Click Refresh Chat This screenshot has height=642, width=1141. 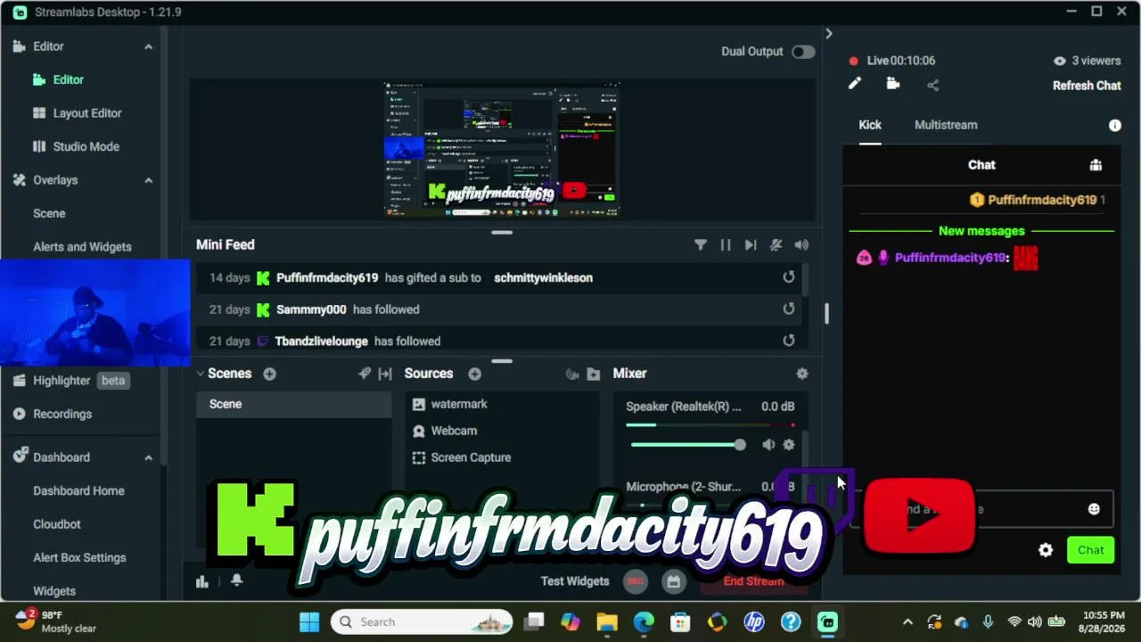pyautogui.click(x=1087, y=86)
